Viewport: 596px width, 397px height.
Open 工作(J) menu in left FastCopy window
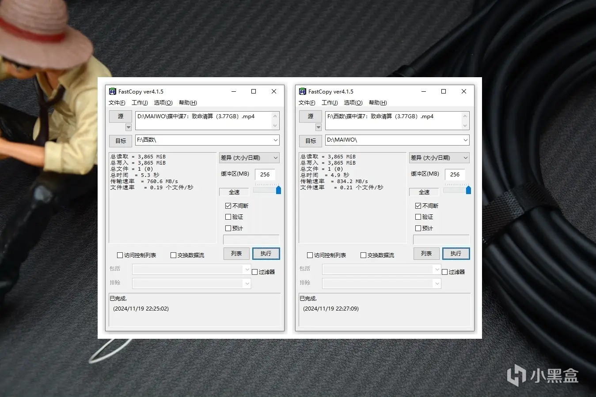(140, 103)
